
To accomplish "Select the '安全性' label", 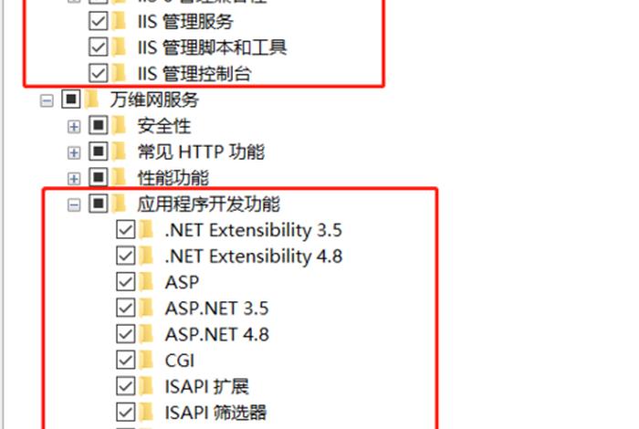I will click(x=164, y=126).
